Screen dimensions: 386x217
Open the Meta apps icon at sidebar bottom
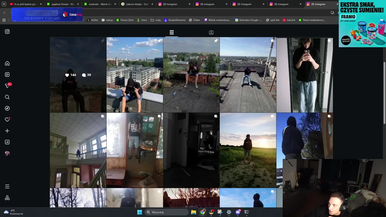(7, 198)
